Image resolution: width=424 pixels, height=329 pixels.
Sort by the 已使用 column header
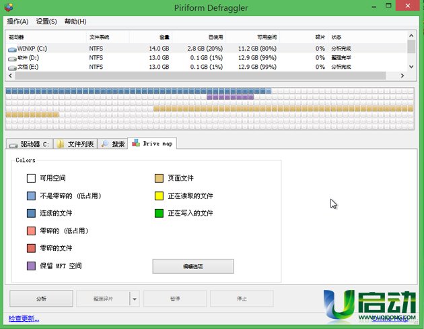[x=199, y=37]
